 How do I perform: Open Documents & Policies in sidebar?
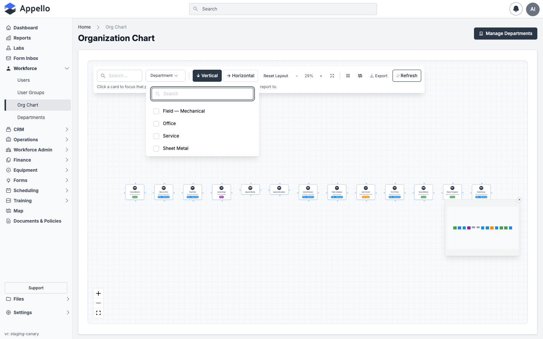(x=37, y=221)
